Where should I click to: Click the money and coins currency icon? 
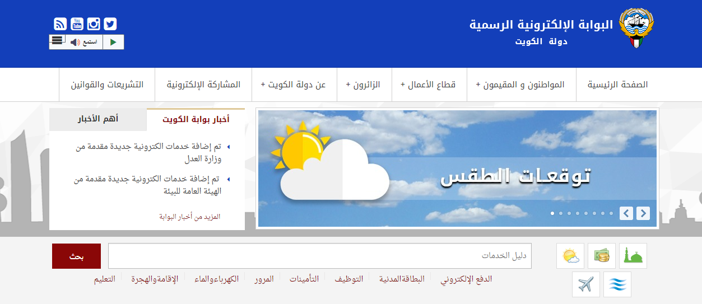[x=602, y=257]
